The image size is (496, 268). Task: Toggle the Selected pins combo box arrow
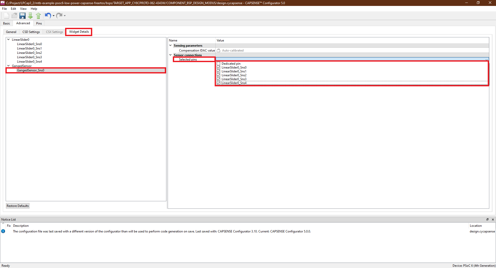tap(486, 60)
